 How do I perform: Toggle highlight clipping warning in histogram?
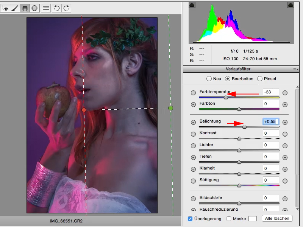pos(291,5)
